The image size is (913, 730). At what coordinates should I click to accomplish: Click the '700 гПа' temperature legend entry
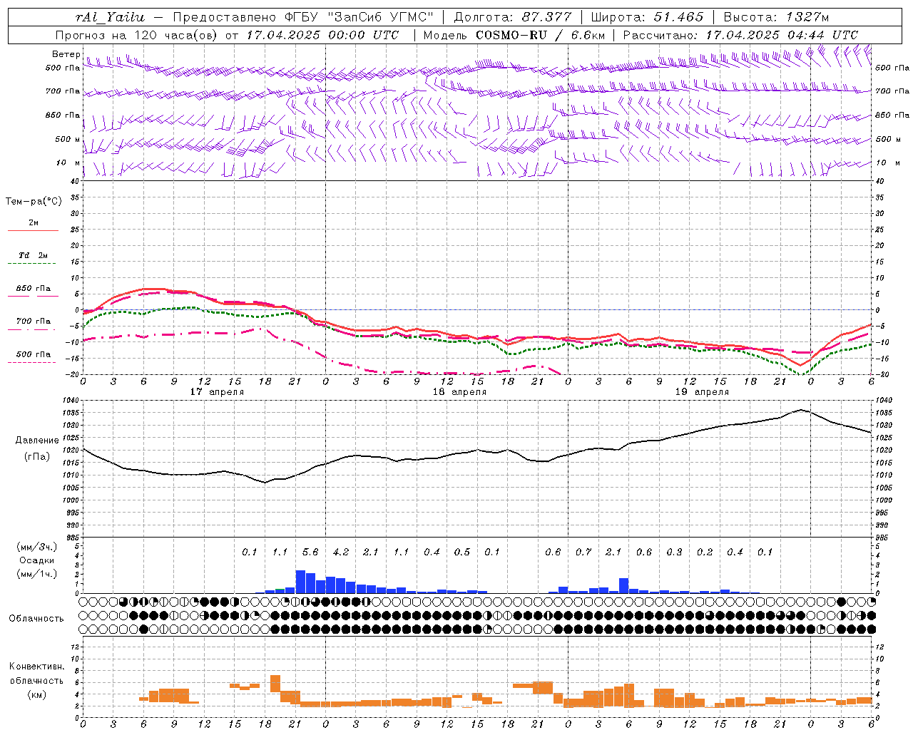[x=34, y=321]
